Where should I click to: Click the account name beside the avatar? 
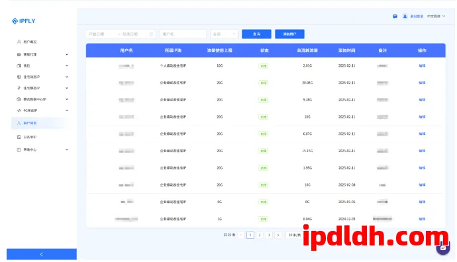[x=417, y=17]
